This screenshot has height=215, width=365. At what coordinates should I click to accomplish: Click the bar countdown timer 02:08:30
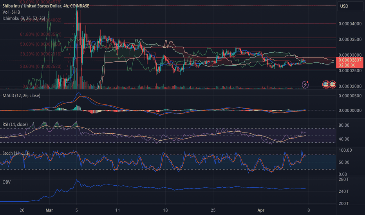[347, 65]
